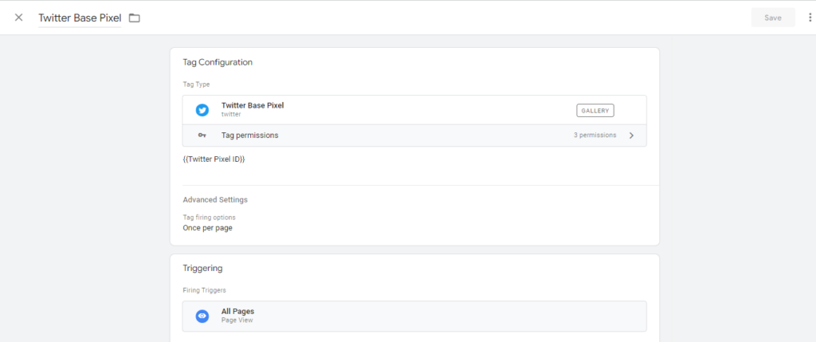Screen dimensions: 816x342
Task: Click the Page View trigger subtitle
Action: pyautogui.click(x=237, y=320)
